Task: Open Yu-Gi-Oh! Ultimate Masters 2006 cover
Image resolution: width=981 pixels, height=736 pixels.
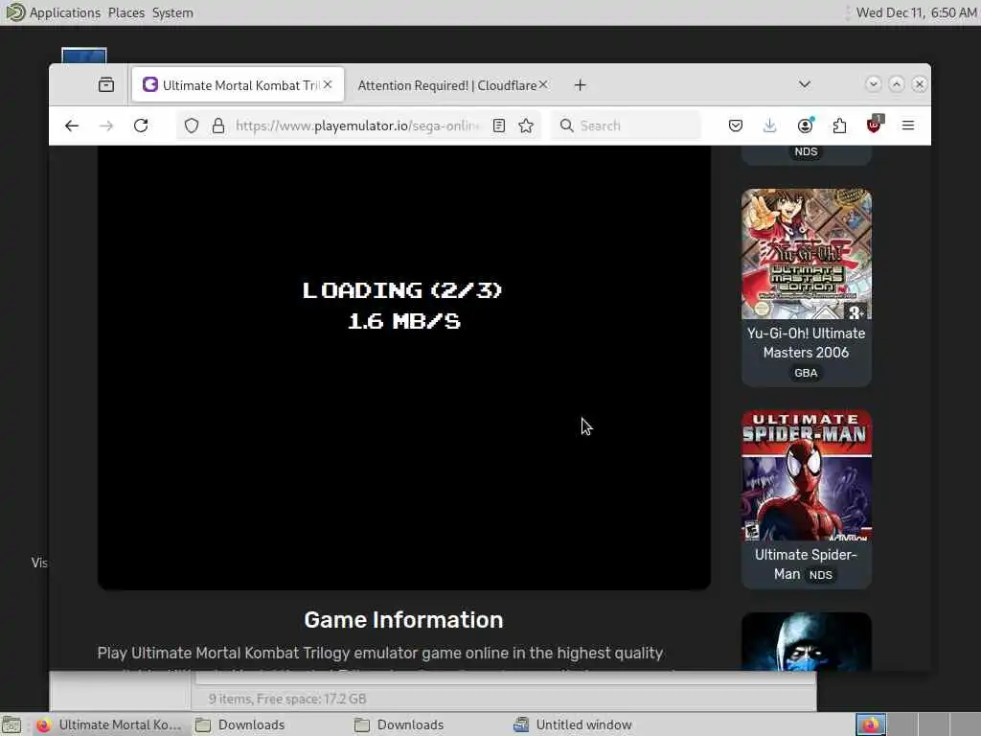Action: 807,254
